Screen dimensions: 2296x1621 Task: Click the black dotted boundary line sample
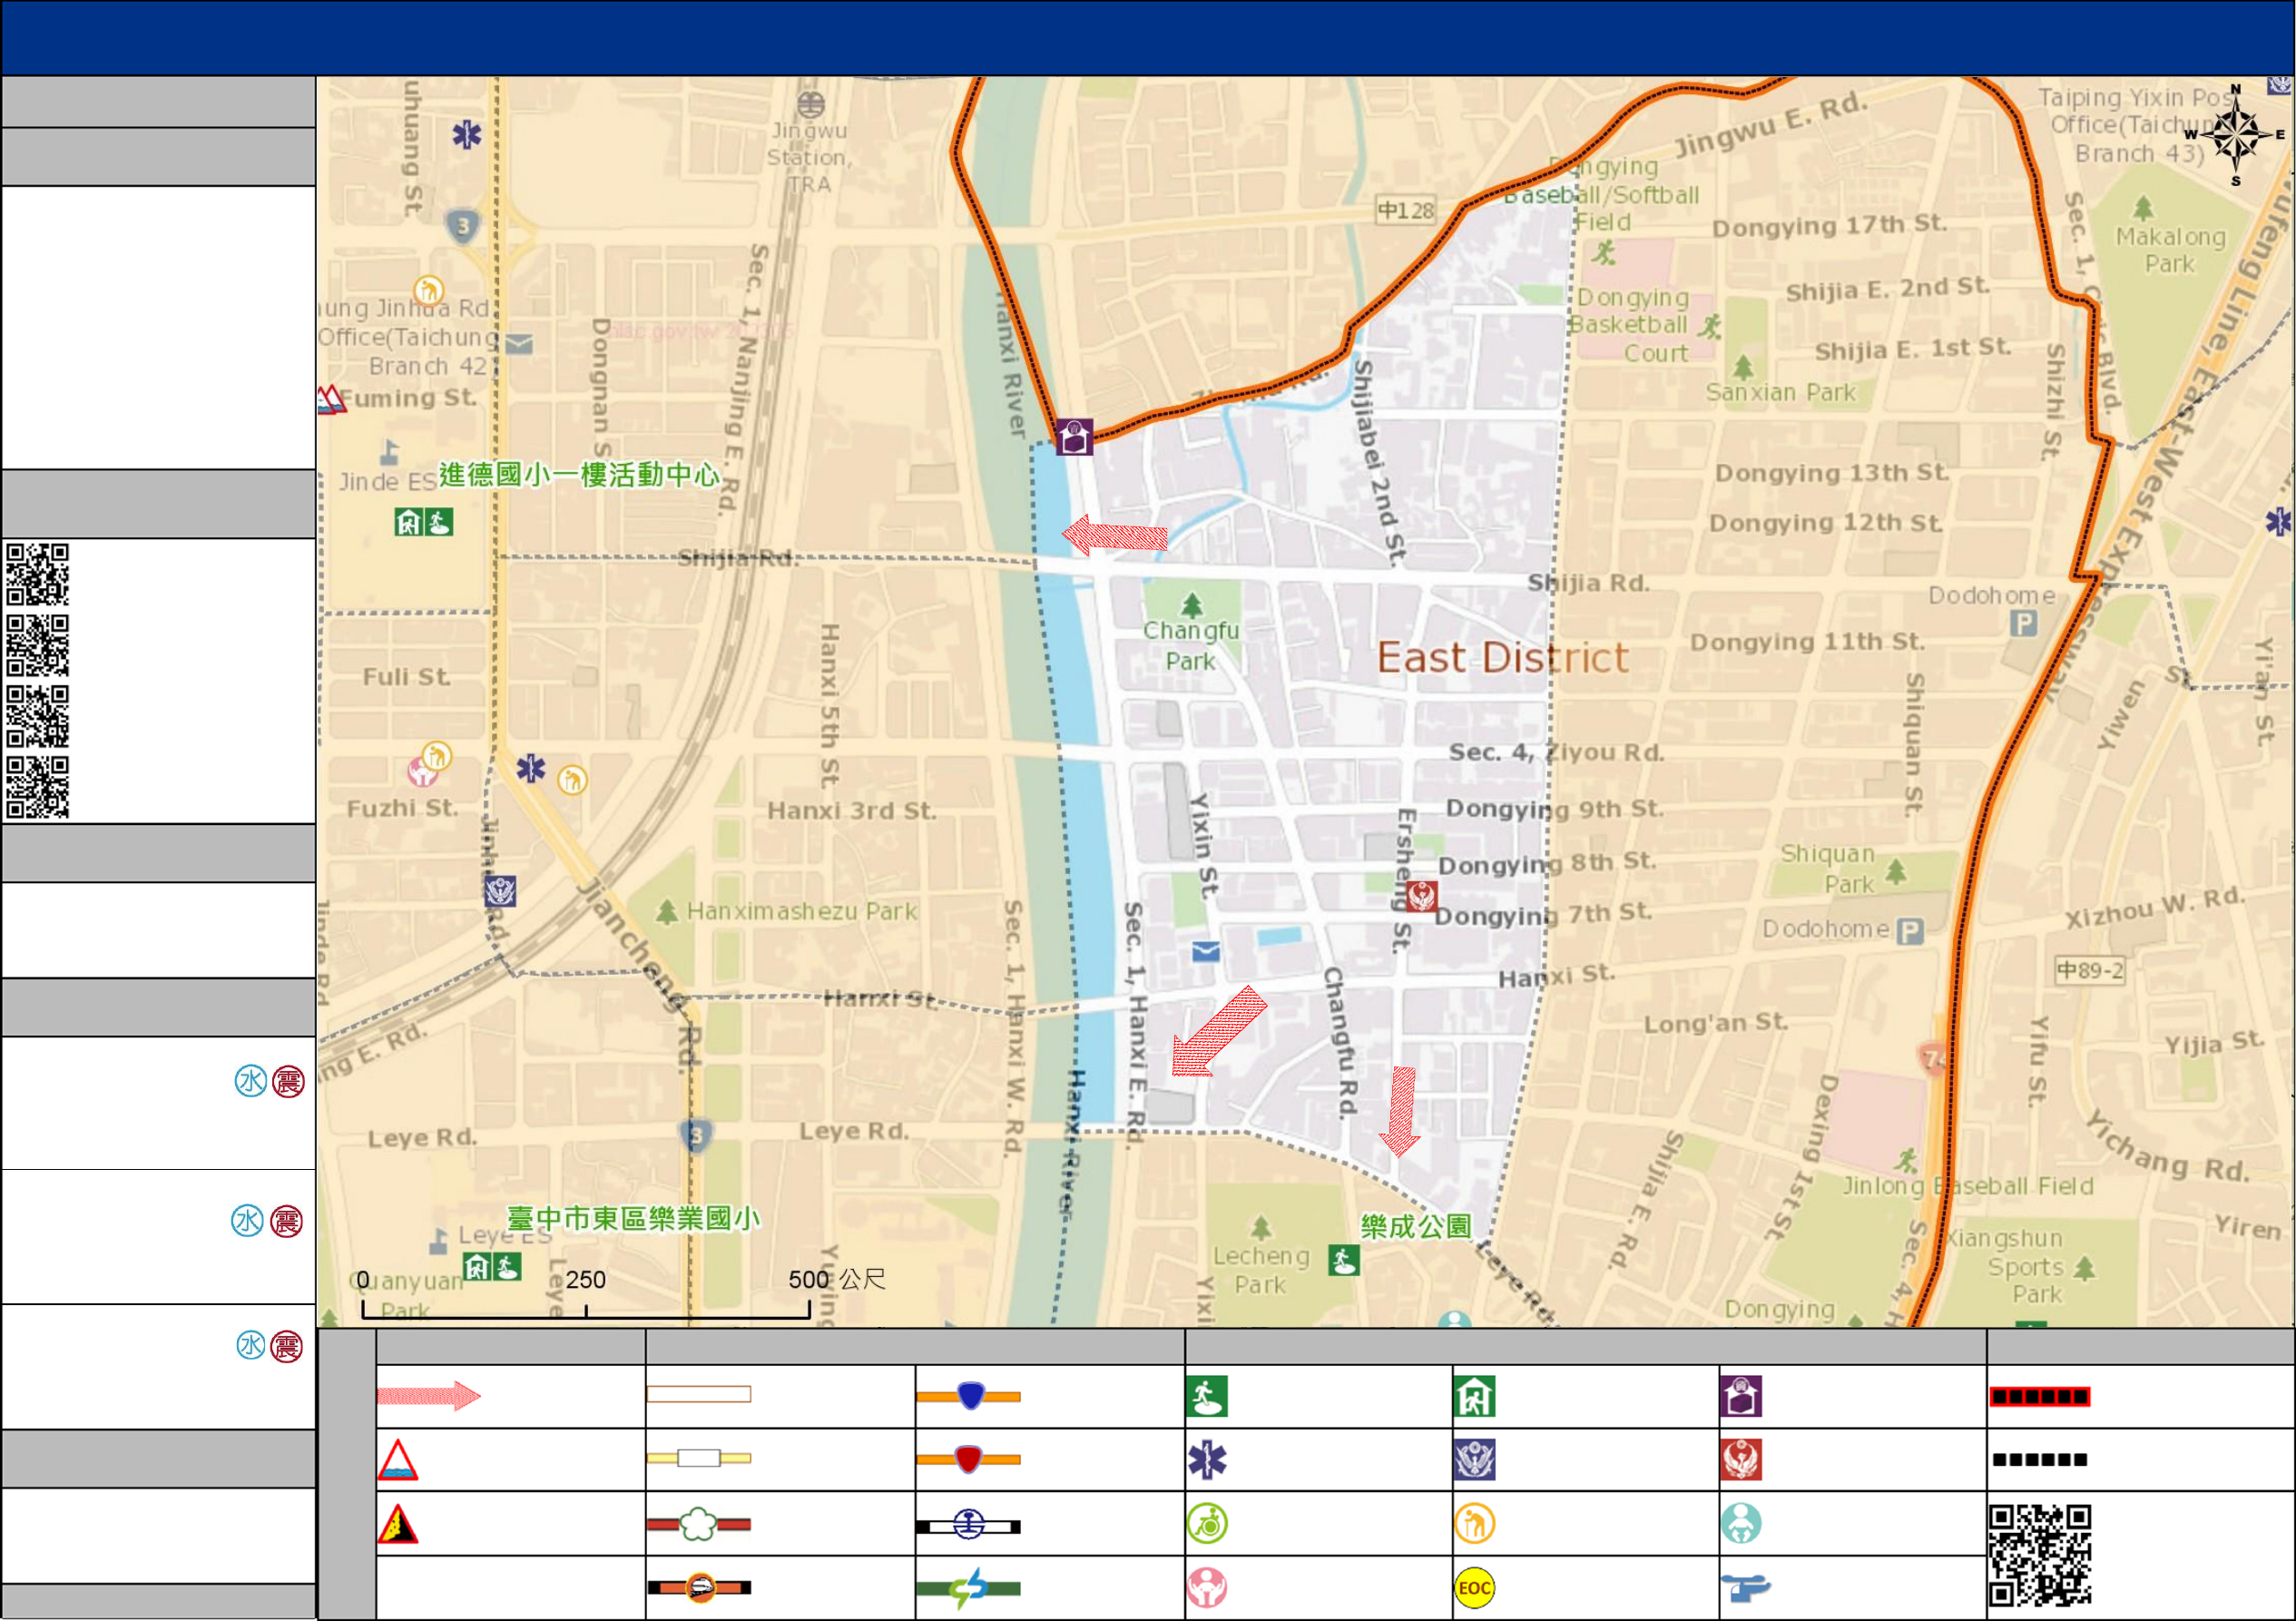pyautogui.click(x=2039, y=1460)
